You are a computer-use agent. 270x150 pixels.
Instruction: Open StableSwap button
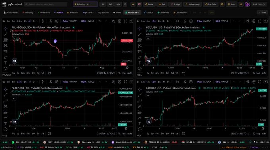pyautogui.click(x=192, y=4)
